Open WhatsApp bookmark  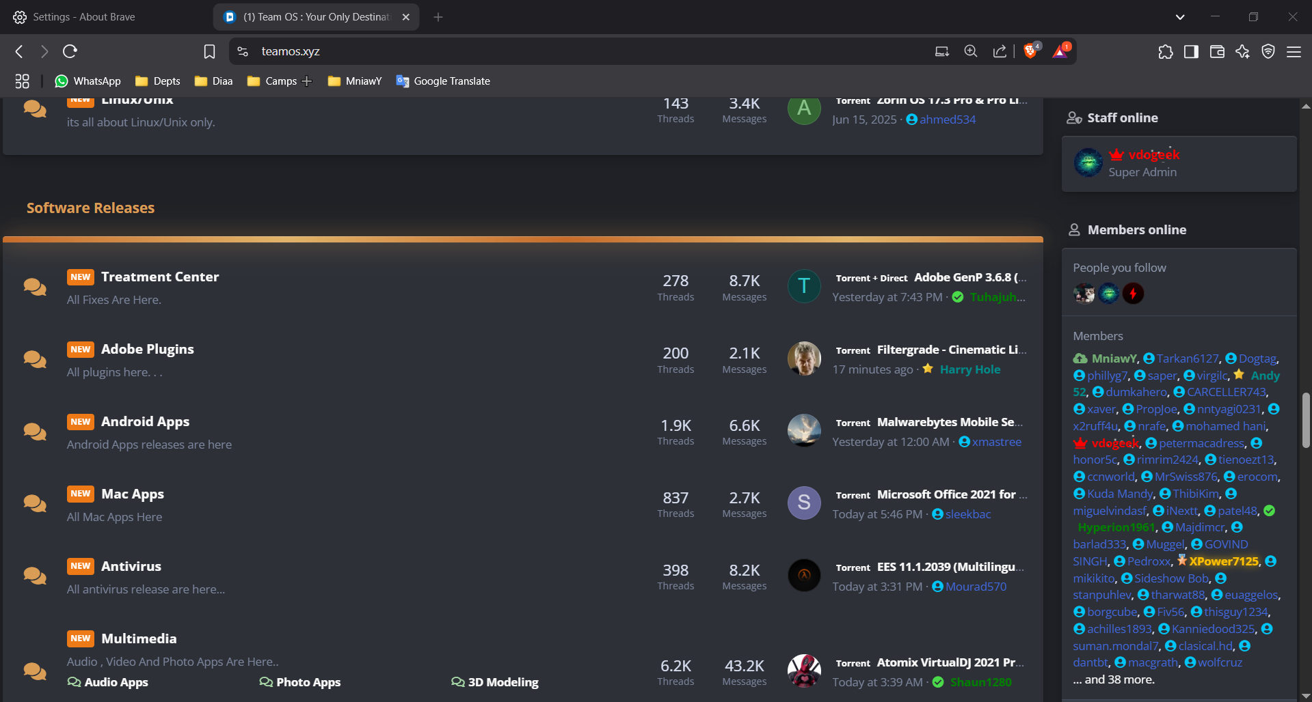point(88,81)
